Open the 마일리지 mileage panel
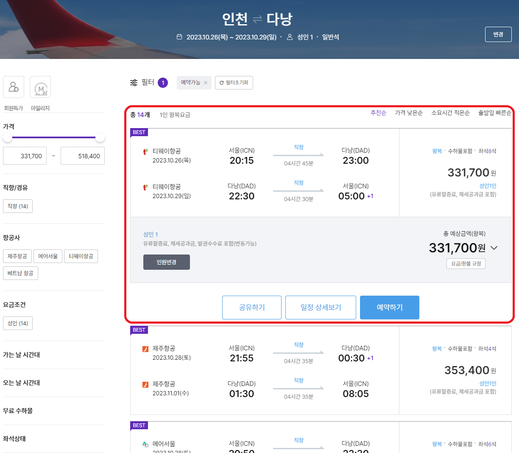Screen dimensions: 519x453 click(40, 87)
